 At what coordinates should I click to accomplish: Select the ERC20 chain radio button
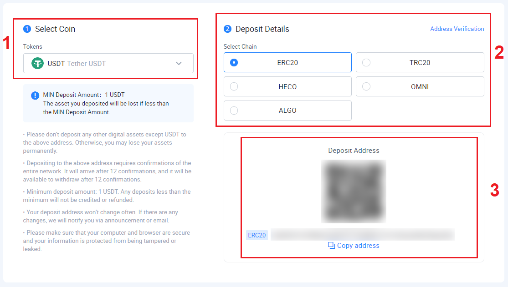pyautogui.click(x=234, y=62)
